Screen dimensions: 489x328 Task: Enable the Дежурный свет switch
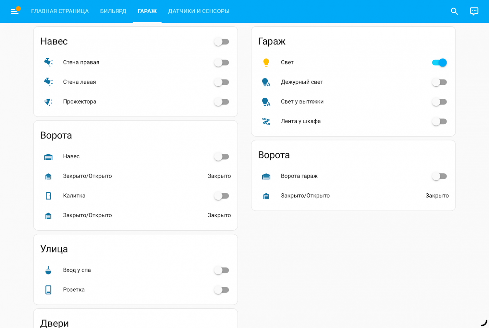coord(439,82)
